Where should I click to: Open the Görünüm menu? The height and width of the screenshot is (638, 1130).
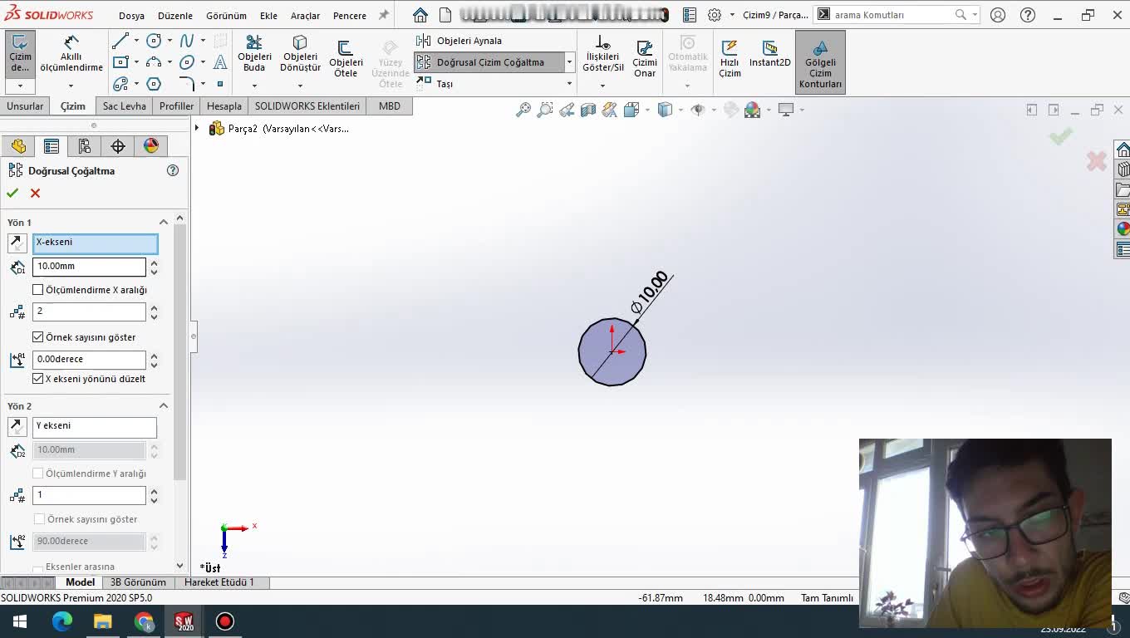click(x=226, y=16)
